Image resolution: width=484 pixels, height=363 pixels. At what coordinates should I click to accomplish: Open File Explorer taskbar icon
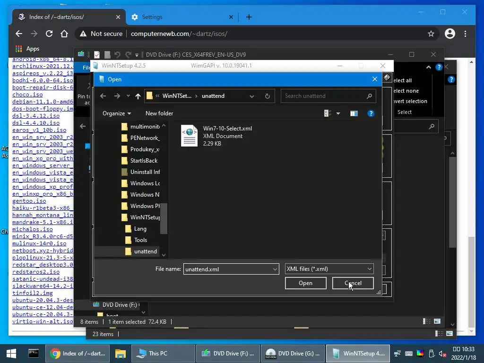coord(121,354)
